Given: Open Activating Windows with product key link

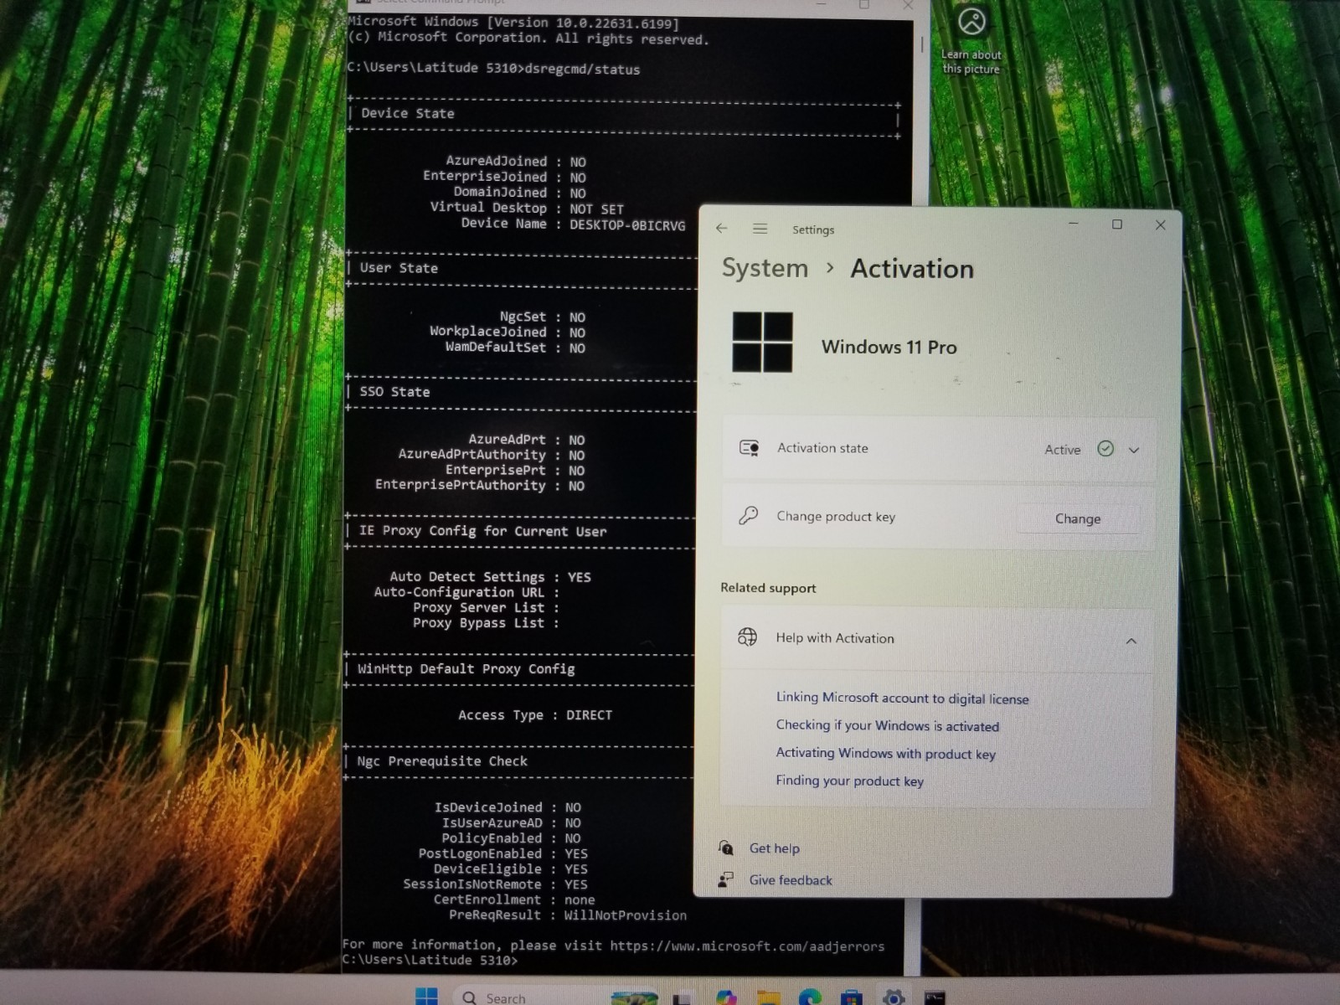Looking at the screenshot, I should 885,753.
